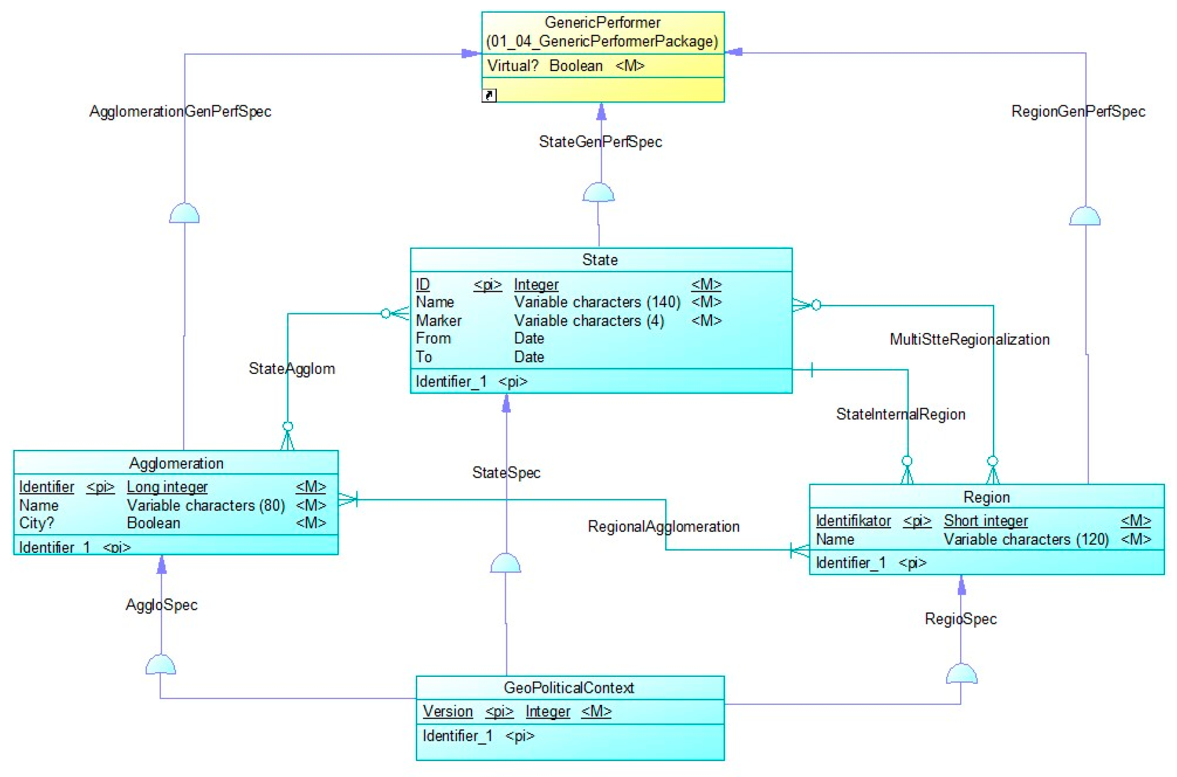Click the City? Boolean attribute in Agglomeration
The image size is (1177, 777).
click(x=36, y=523)
